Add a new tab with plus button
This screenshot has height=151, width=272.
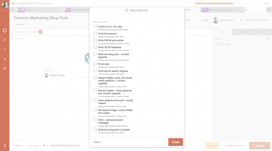coord(247,10)
